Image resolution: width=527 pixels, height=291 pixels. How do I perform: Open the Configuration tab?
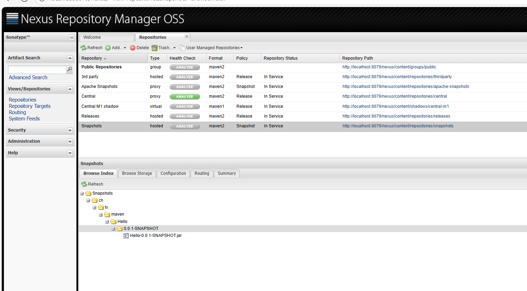173,173
